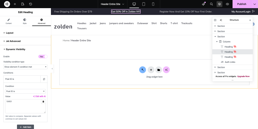
Task: Click the plus add section canvas button
Action: [x=151, y=70]
